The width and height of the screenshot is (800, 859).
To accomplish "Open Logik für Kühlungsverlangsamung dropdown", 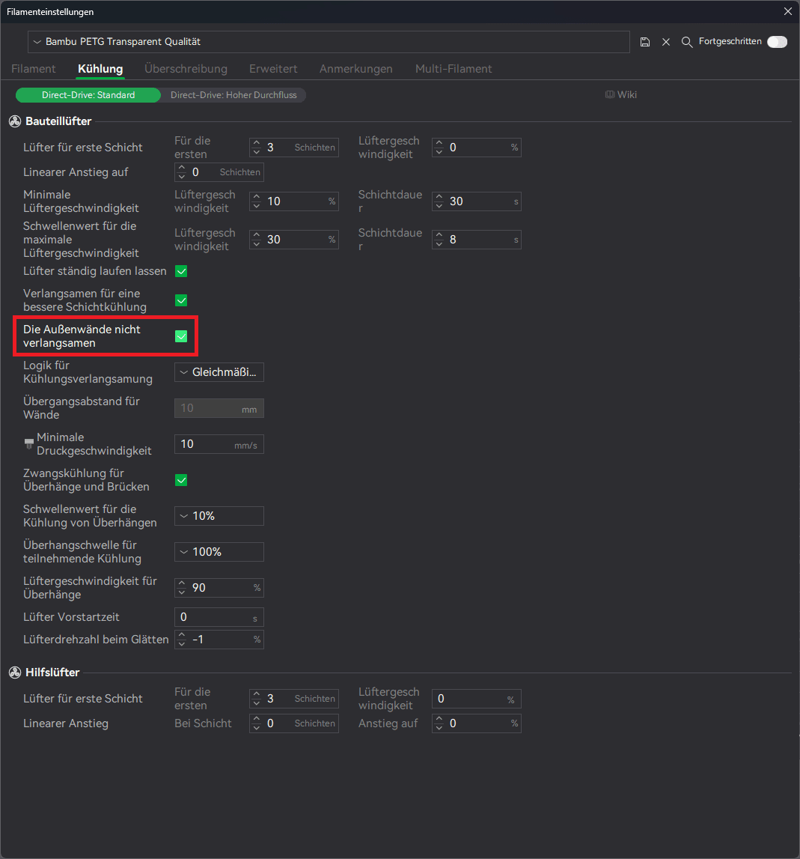I will [x=219, y=372].
